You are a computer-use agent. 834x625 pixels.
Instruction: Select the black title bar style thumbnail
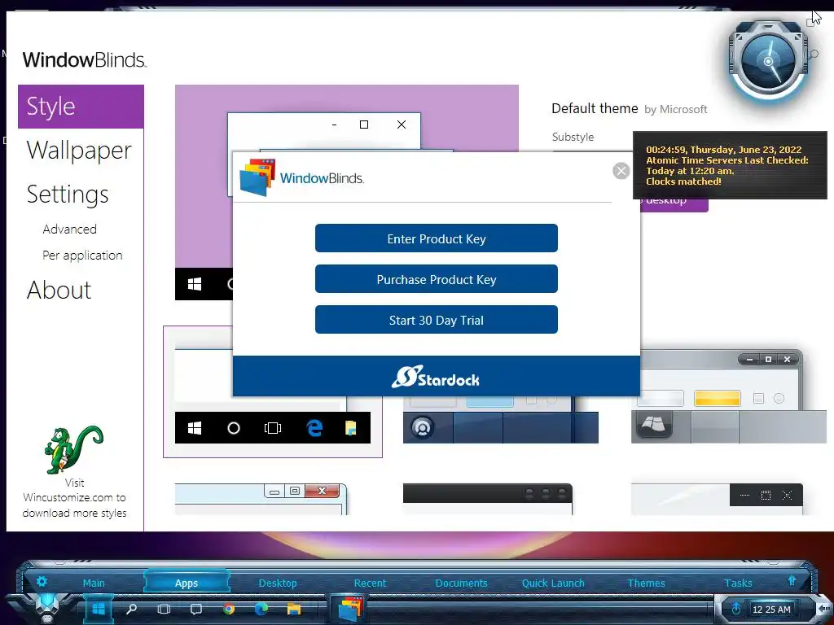488,499
